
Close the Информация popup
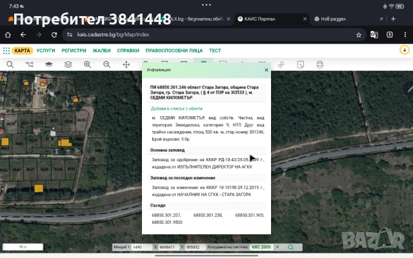tap(266, 70)
